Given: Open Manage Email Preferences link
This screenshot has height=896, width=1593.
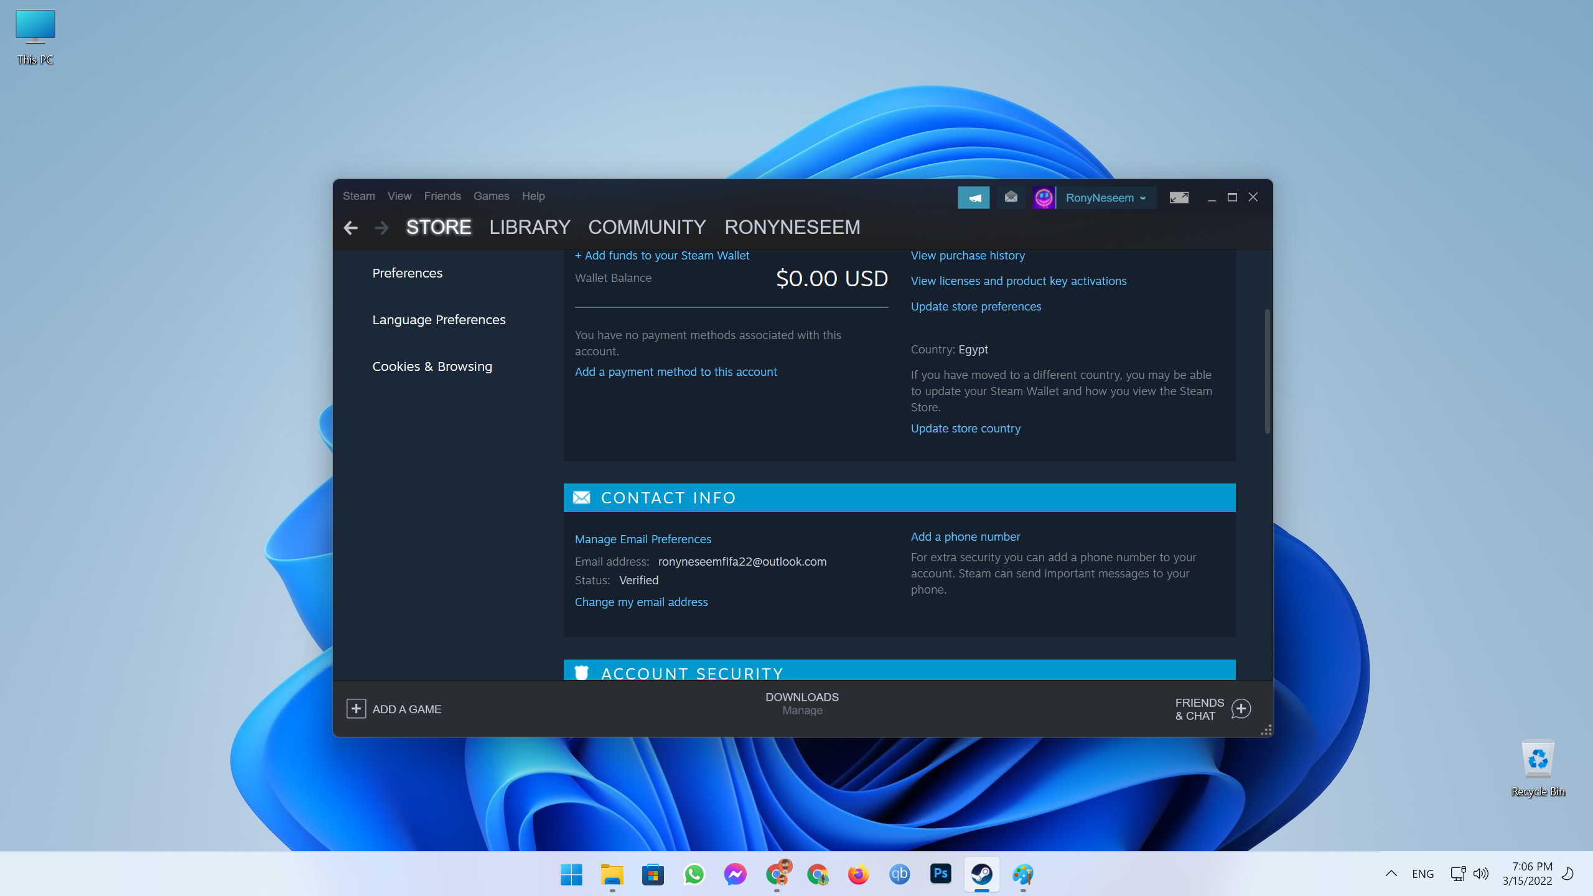Looking at the screenshot, I should (x=643, y=539).
